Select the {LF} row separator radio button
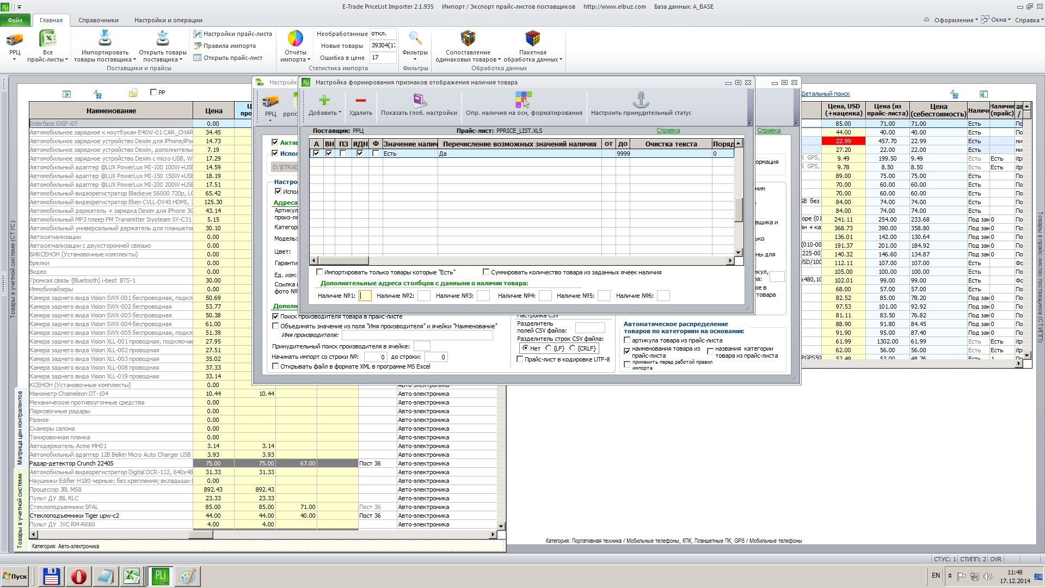The image size is (1045, 588). (x=549, y=348)
